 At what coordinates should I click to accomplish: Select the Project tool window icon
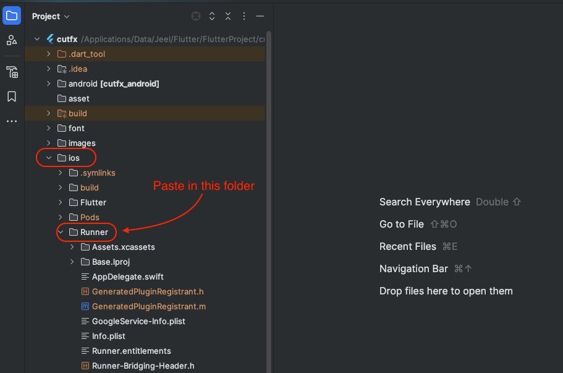[x=11, y=15]
